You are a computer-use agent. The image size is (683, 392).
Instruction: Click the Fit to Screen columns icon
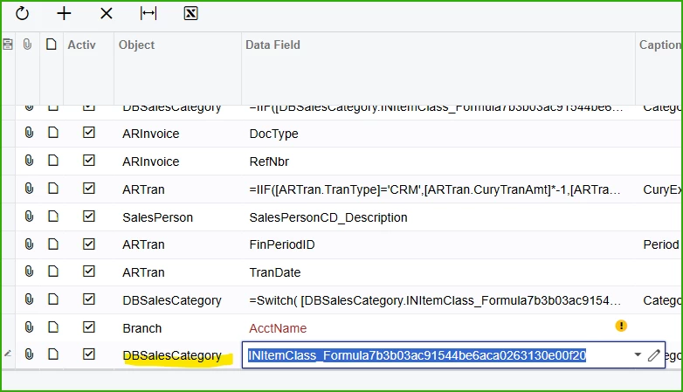tap(148, 13)
